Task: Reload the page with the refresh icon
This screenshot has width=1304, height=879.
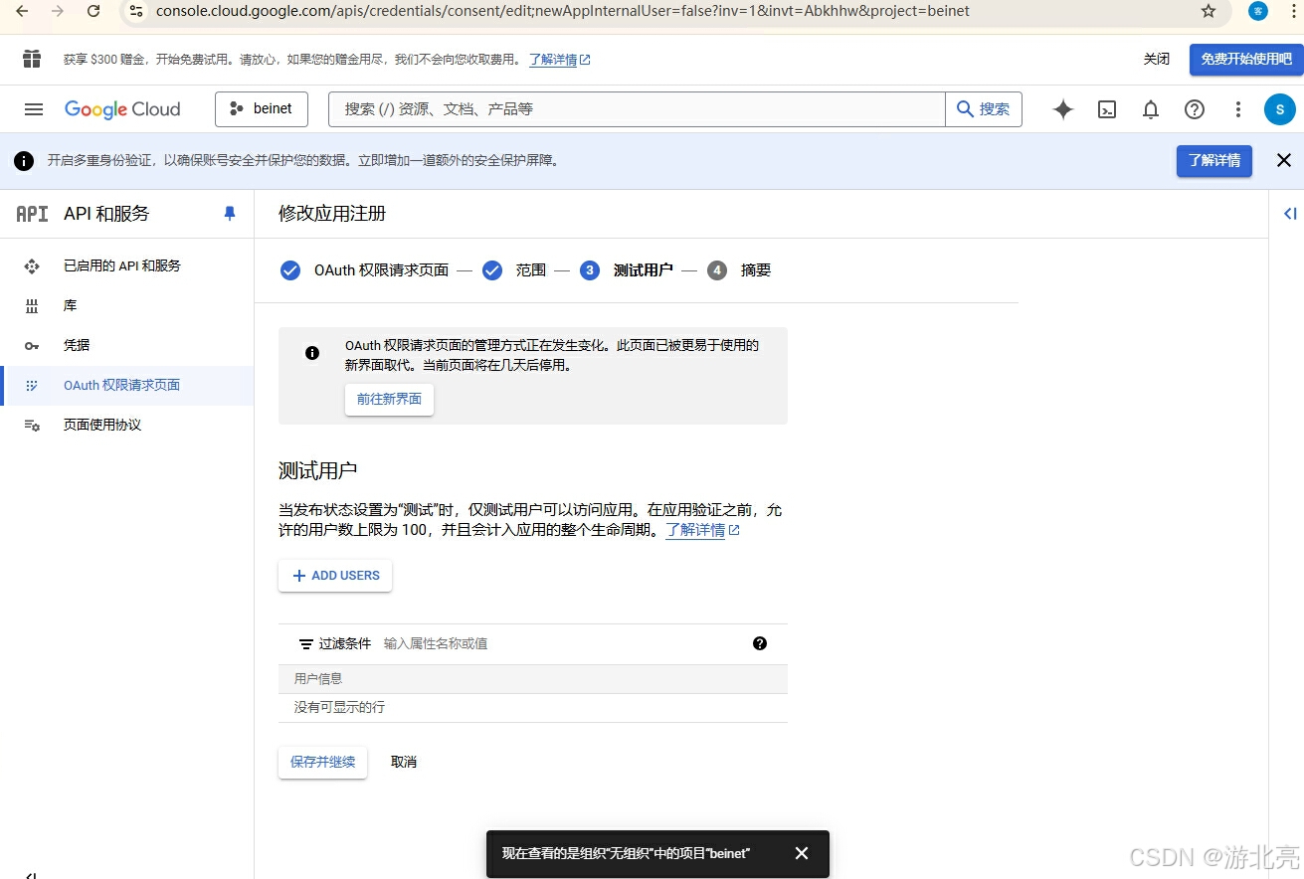Action: click(93, 11)
